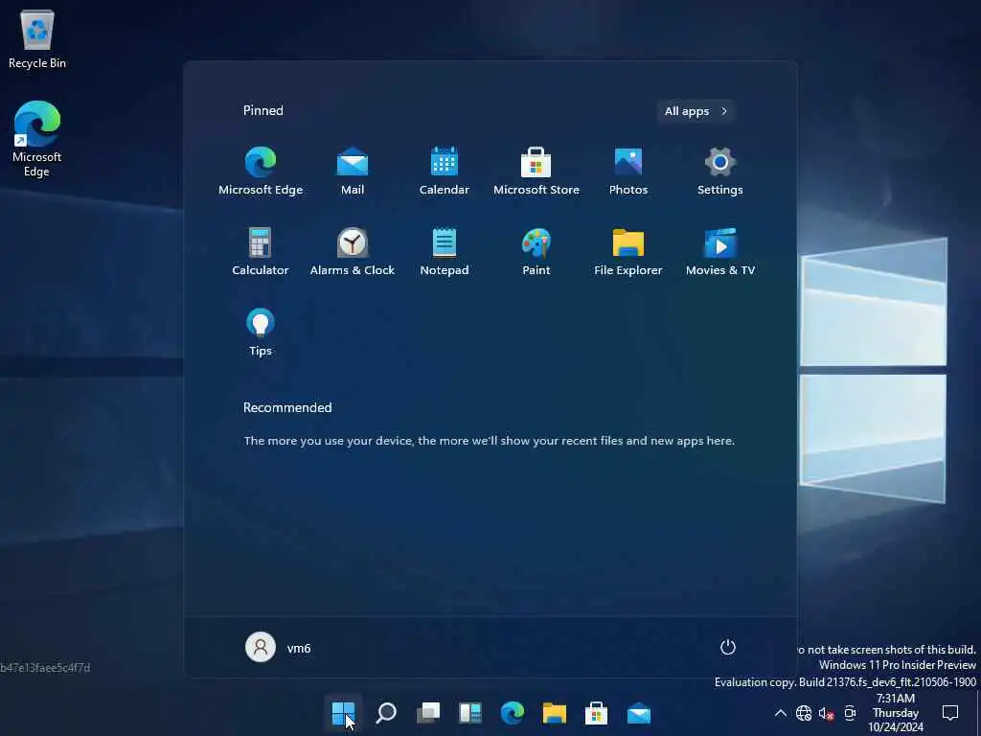Open network status globe icon
Viewport: 981px width, 736px height.
(x=804, y=713)
